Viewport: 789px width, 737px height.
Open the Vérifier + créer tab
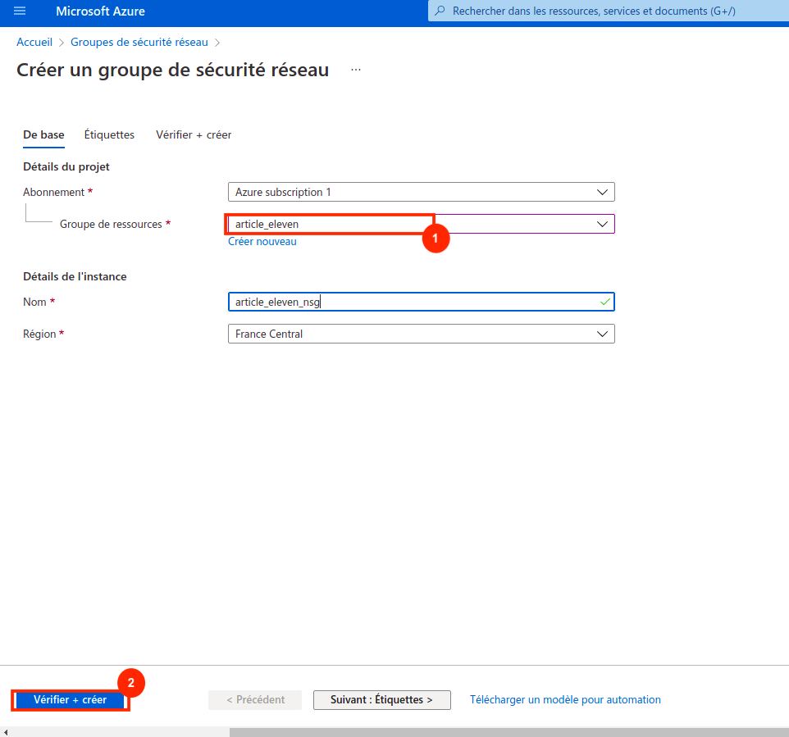coord(194,134)
